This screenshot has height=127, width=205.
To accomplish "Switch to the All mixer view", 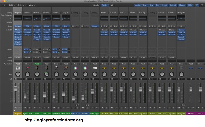I will pyautogui.click(x=112, y=5).
